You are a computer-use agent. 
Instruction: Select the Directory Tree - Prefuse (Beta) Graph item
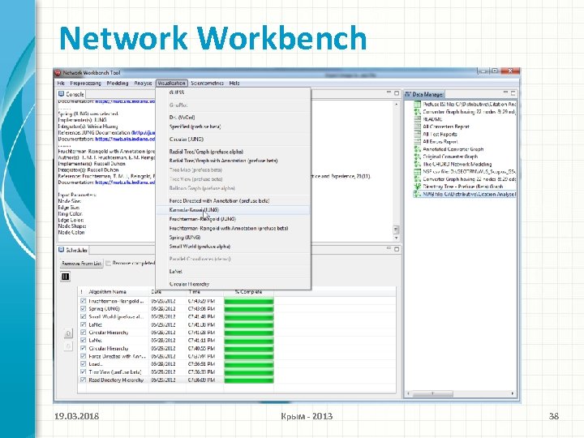(463, 187)
